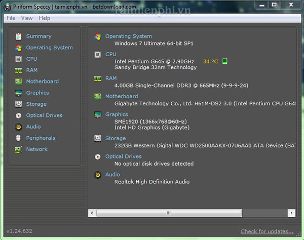Viewport: 304px width, 240px height.
Task: Click the Audio speaker icon in sidebar
Action: (x=18, y=127)
